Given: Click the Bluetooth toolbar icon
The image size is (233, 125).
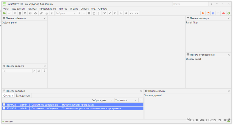Looking at the screenshot, I should (52, 13).
